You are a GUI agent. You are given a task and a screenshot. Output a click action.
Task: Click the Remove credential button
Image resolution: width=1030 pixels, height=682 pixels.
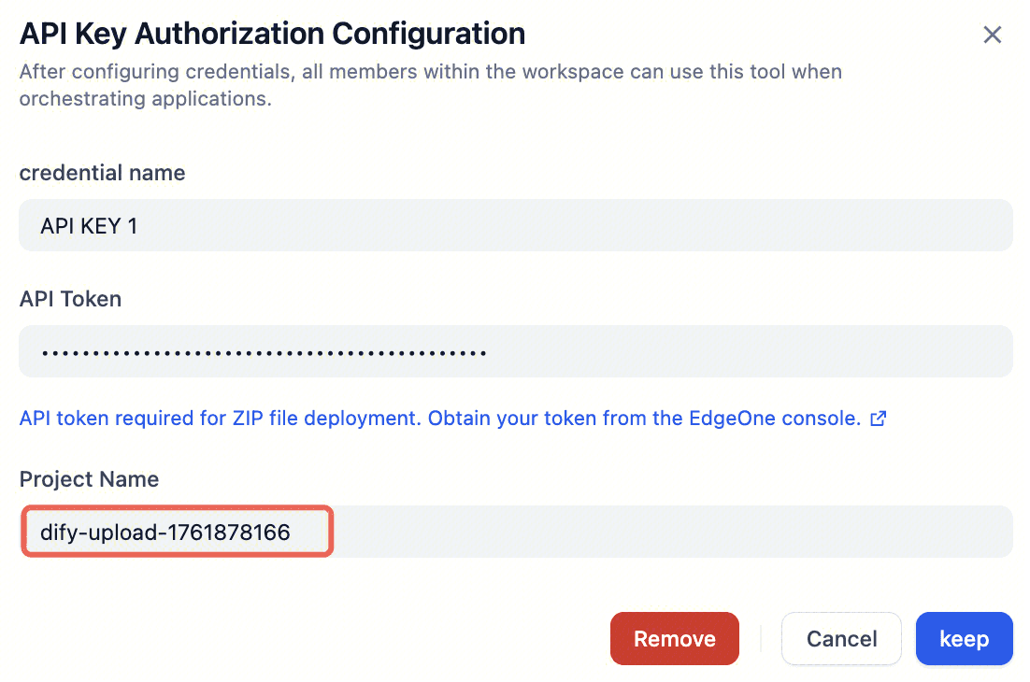674,639
